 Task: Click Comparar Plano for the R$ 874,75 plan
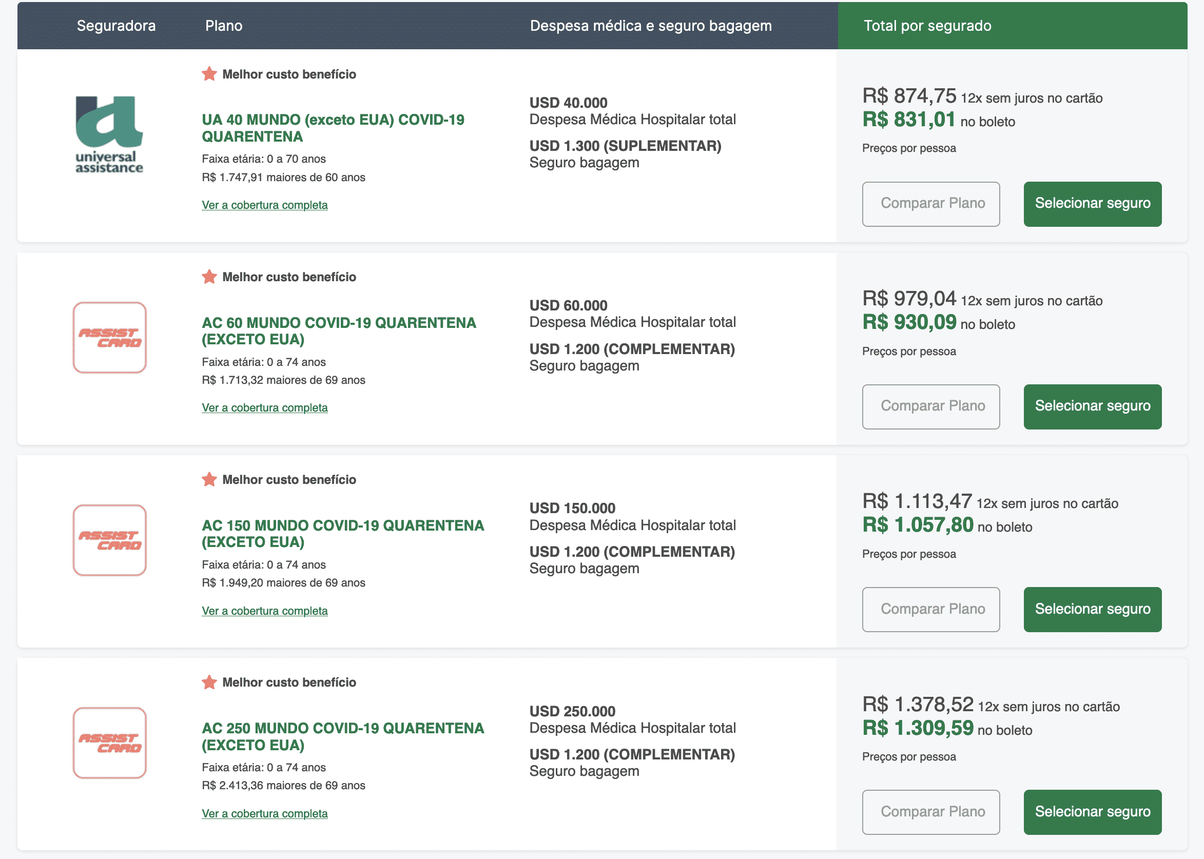[x=931, y=204]
